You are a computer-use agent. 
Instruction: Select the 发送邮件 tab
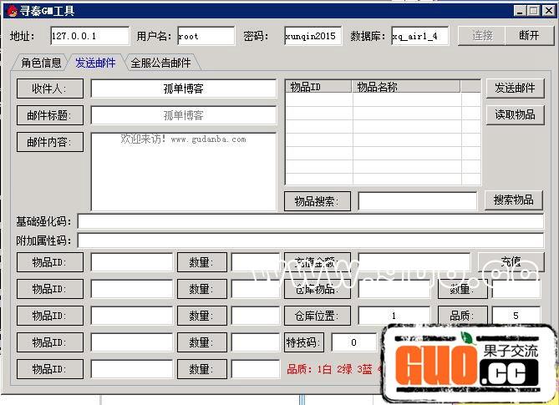tap(95, 63)
